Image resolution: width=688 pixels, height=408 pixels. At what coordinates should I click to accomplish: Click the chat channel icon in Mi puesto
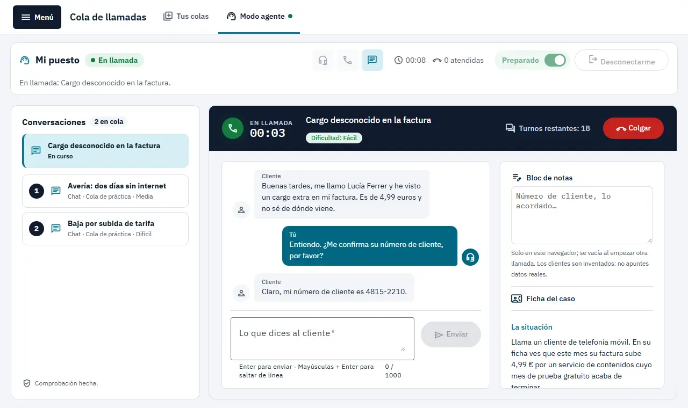click(x=372, y=60)
